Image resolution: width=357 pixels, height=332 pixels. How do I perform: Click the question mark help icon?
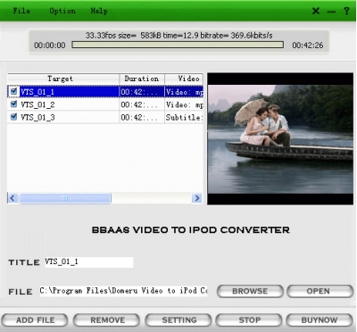pos(346,12)
